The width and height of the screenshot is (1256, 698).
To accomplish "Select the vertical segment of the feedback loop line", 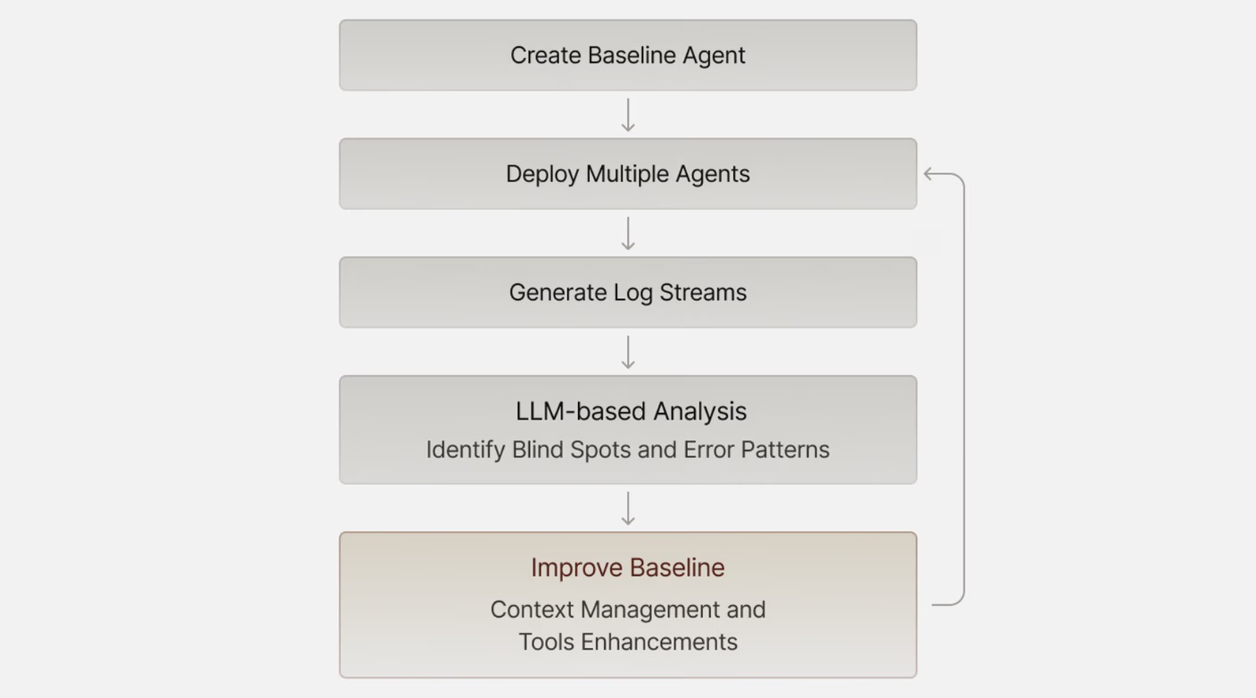I will coord(964,389).
